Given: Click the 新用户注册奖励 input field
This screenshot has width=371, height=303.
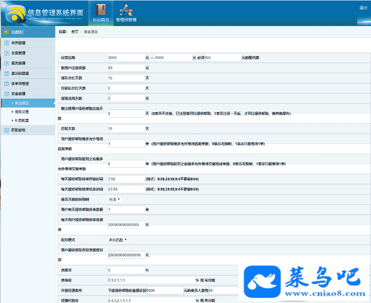Looking at the screenshot, I should click(126, 68).
